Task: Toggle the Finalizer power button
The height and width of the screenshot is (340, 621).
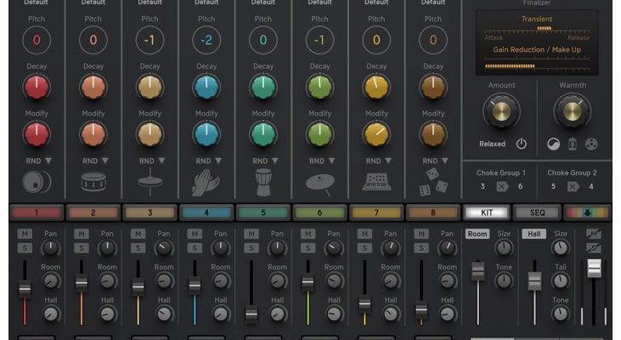Action: 522,144
